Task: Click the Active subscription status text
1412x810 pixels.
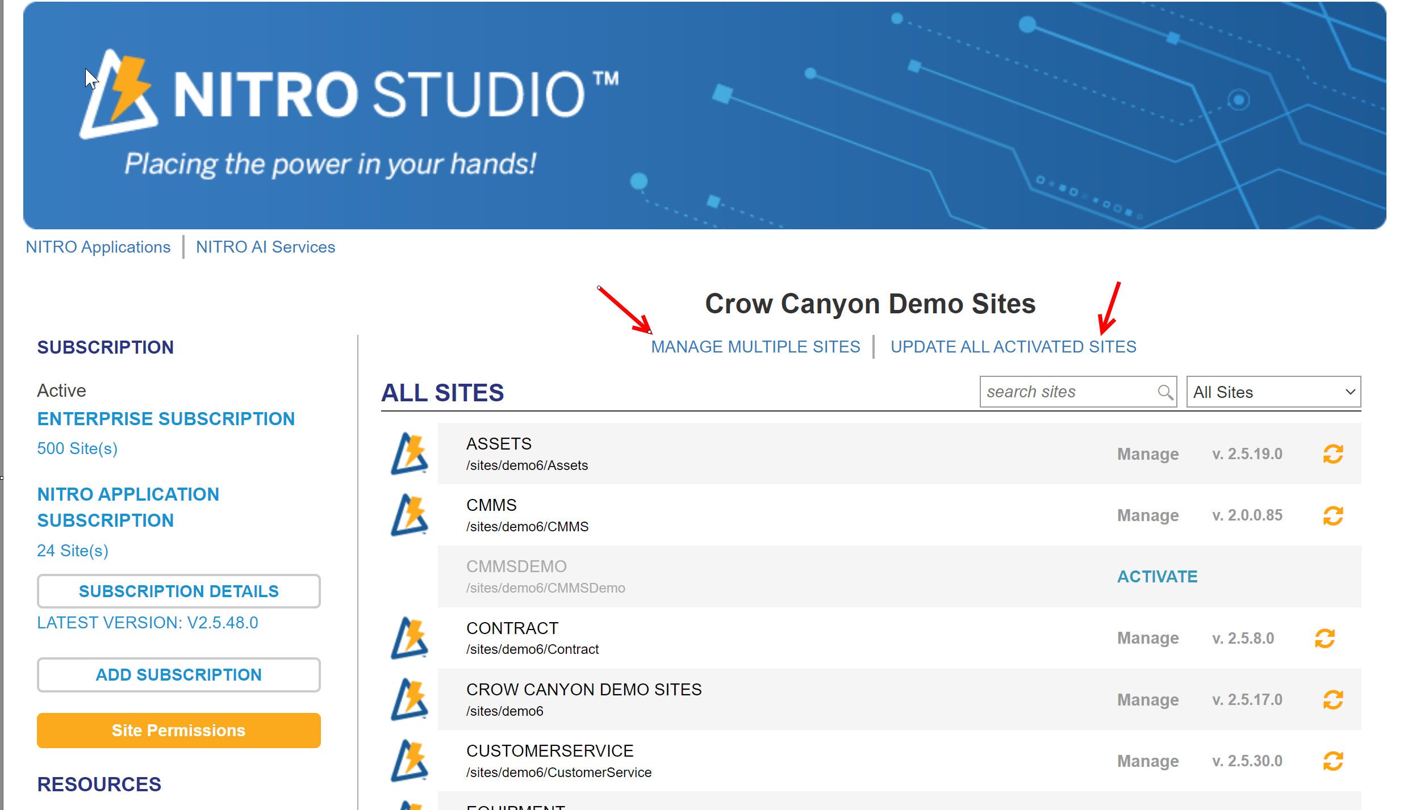Action: pyautogui.click(x=61, y=391)
